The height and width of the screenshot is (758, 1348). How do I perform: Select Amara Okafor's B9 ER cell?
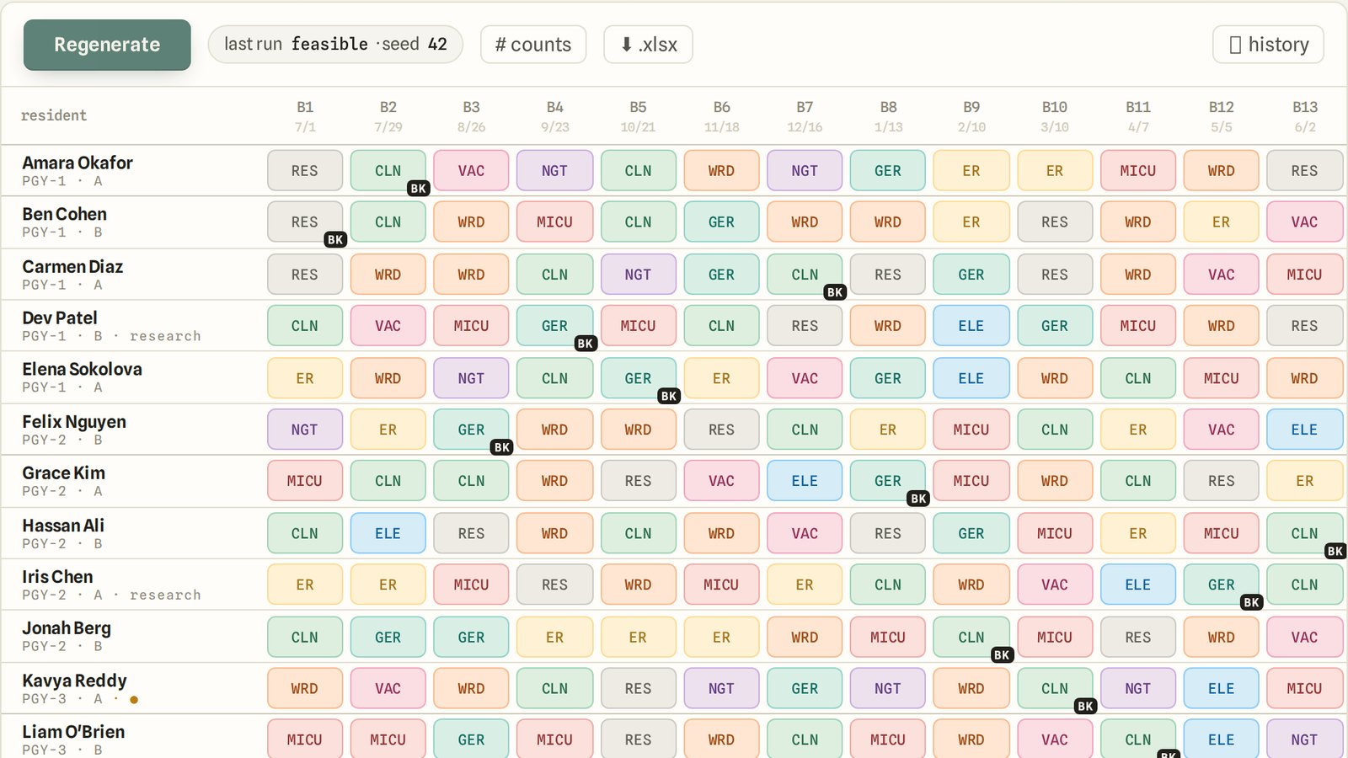coord(971,171)
